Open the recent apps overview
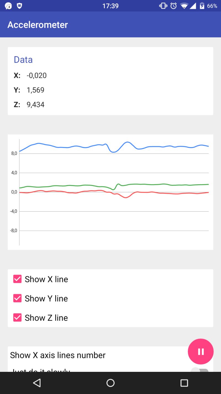This screenshot has width=221, height=394. [x=184, y=383]
